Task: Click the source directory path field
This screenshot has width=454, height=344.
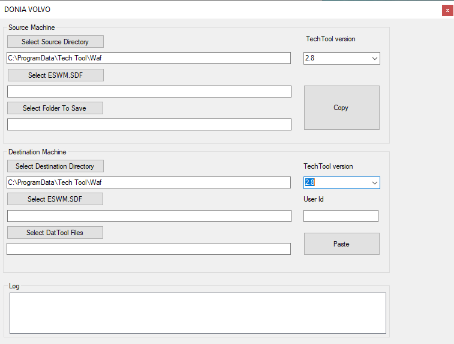Action: coord(149,58)
